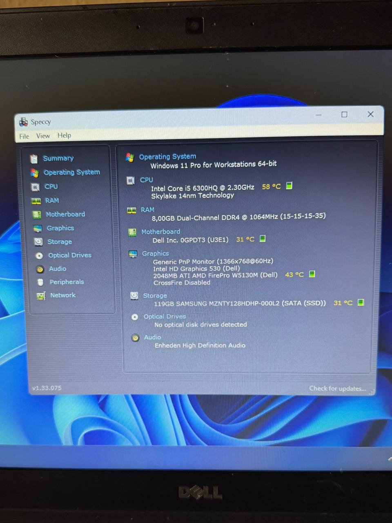Image resolution: width=392 pixels, height=523 pixels.
Task: View Network section from sidebar
Action: coord(63,295)
